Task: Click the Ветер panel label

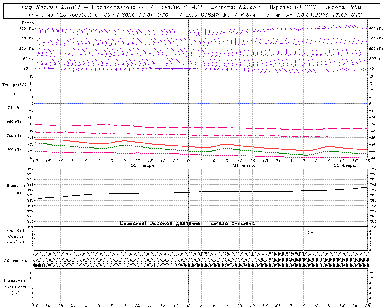Action: pyautogui.click(x=28, y=23)
